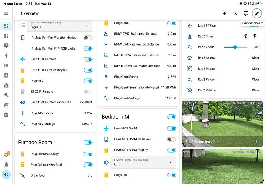Toggle Plug Dehum KeepGlad switch

(x=88, y=165)
